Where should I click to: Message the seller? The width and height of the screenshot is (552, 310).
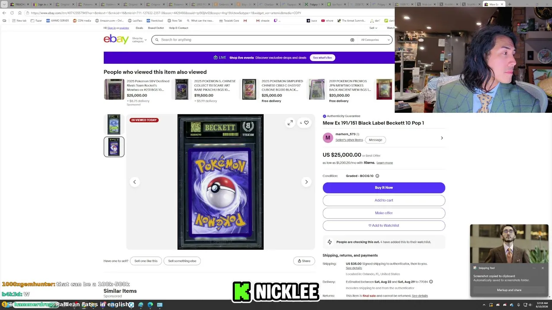coord(376,140)
